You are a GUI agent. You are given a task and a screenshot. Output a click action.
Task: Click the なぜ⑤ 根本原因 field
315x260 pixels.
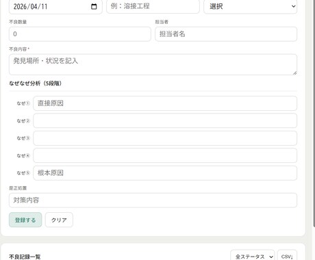click(x=165, y=173)
